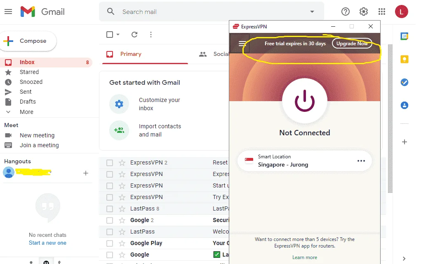The image size is (428, 264).
Task: Star the Google 2 email
Action: pos(122,220)
